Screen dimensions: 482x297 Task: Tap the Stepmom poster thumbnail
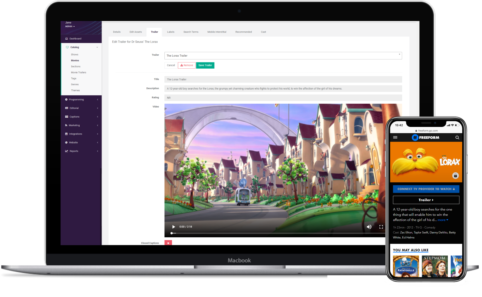point(435,266)
